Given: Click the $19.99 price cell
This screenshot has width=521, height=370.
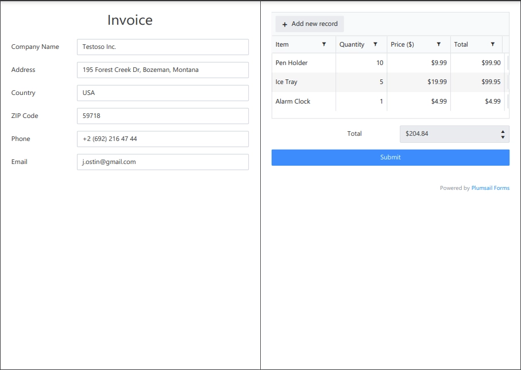Looking at the screenshot, I should [x=419, y=82].
